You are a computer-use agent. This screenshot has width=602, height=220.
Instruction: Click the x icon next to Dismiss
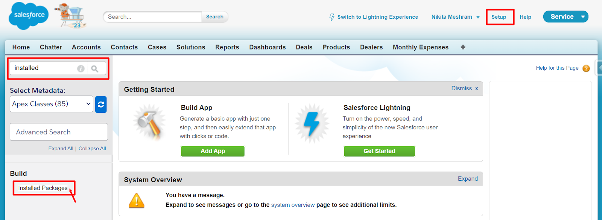[476, 89]
